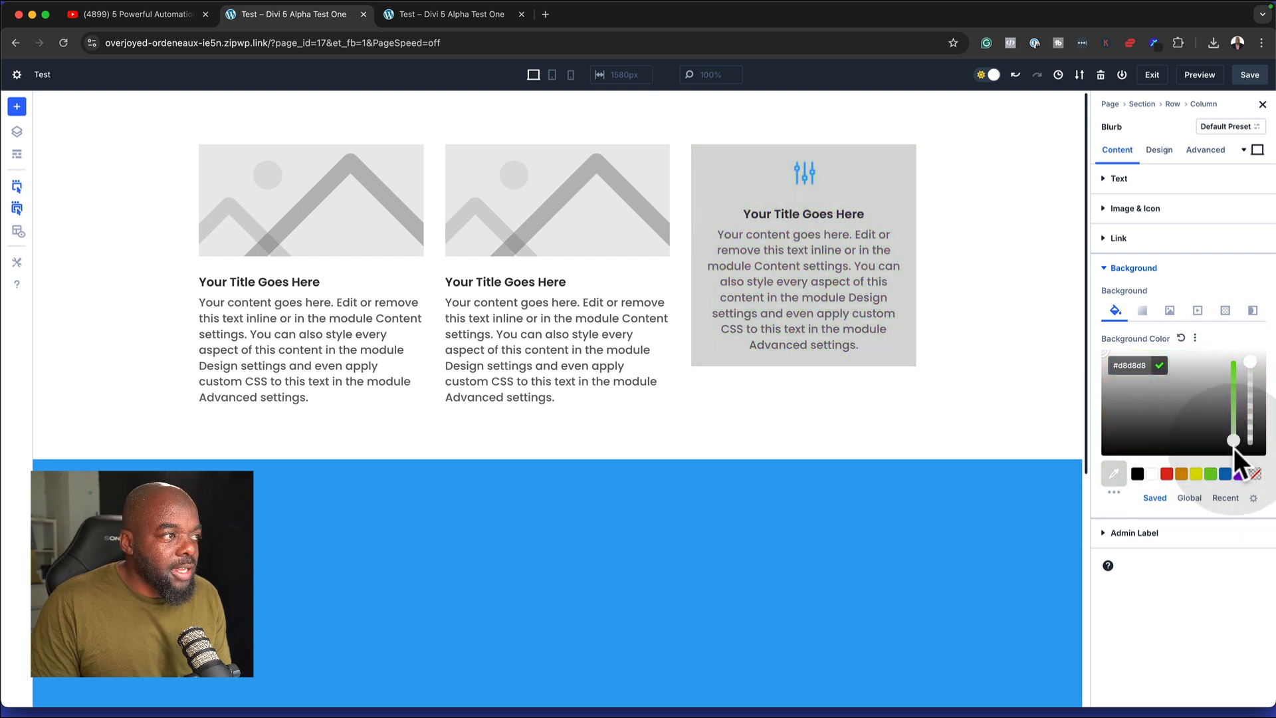Image resolution: width=1276 pixels, height=718 pixels.
Task: Switch to phone view mode
Action: (571, 75)
